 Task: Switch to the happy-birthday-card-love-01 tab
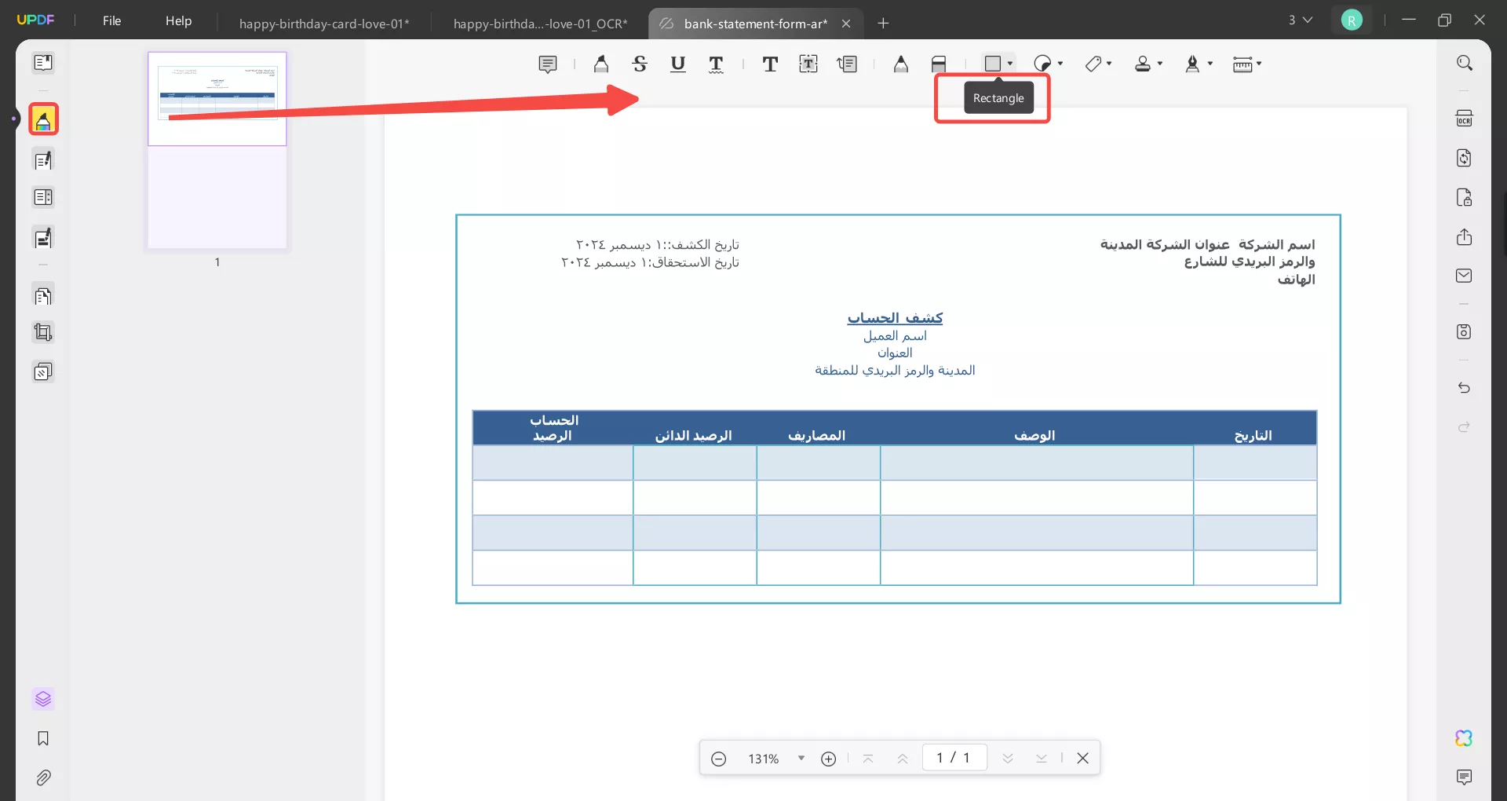(324, 23)
